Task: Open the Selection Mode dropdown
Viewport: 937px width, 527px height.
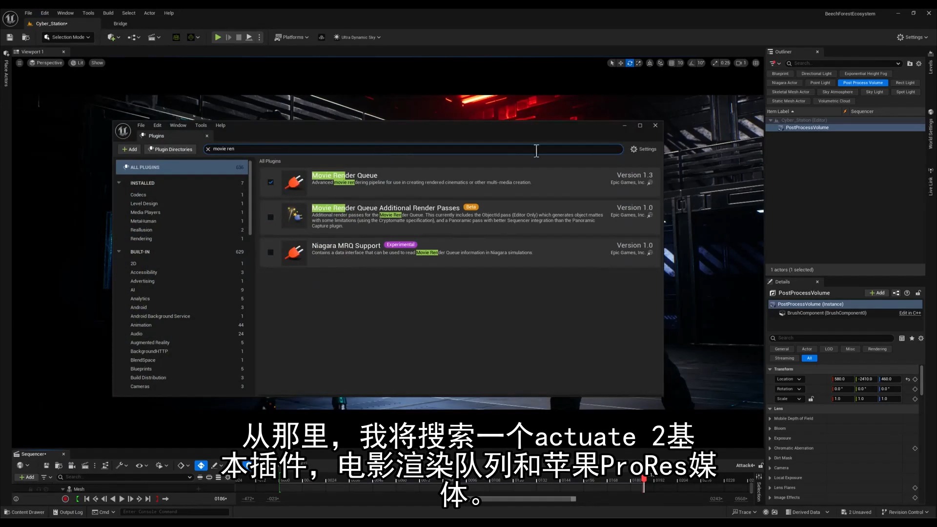Action: [67, 37]
